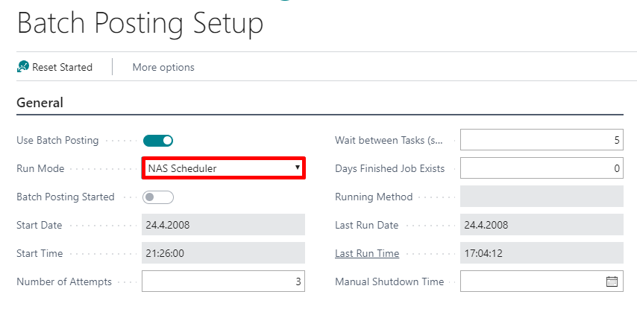The image size is (637, 312).
Task: Click the Last Run Time value 17:04:12
Action: coord(542,253)
